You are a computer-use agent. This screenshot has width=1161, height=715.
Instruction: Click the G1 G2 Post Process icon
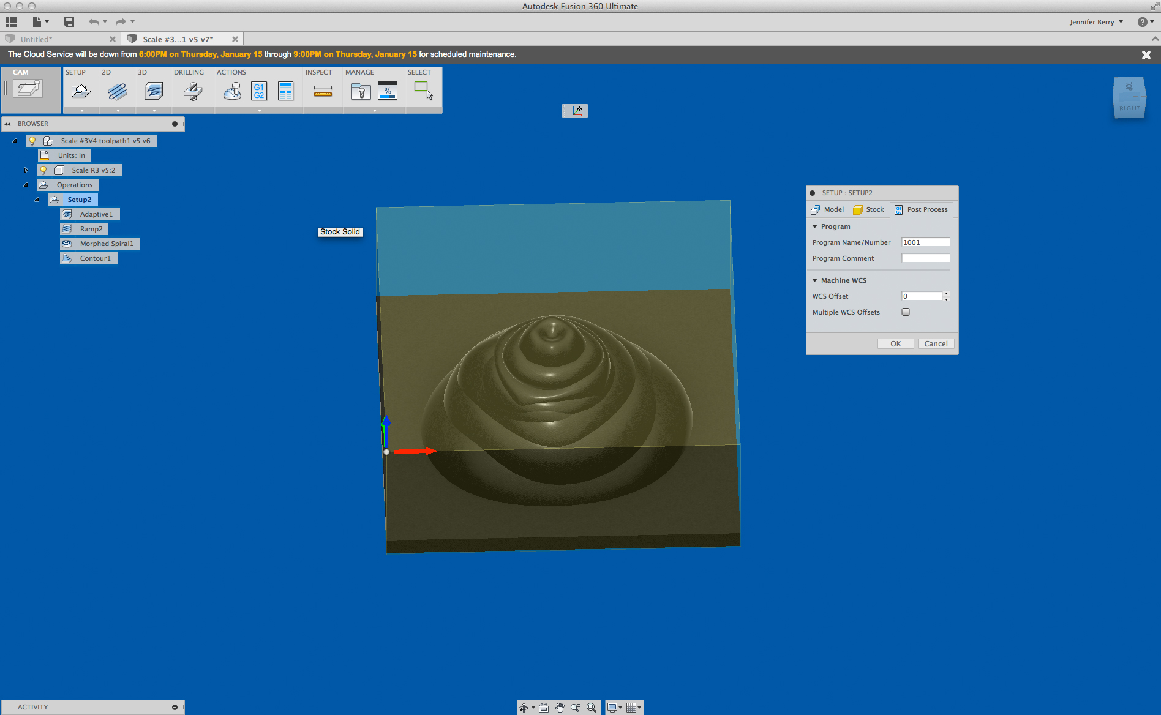258,91
